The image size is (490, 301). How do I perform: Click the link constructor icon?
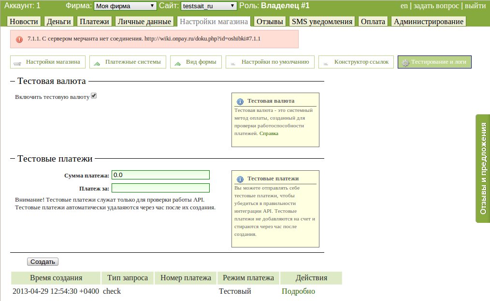tap(326, 63)
